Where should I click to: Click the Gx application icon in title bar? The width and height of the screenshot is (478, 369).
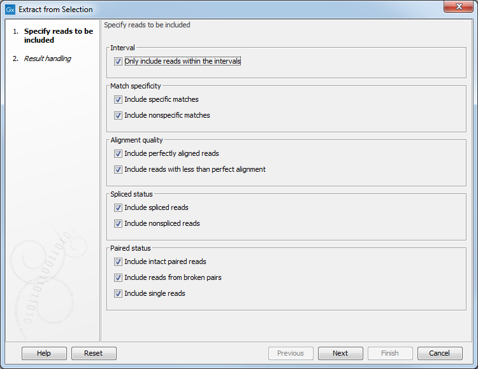[x=10, y=10]
